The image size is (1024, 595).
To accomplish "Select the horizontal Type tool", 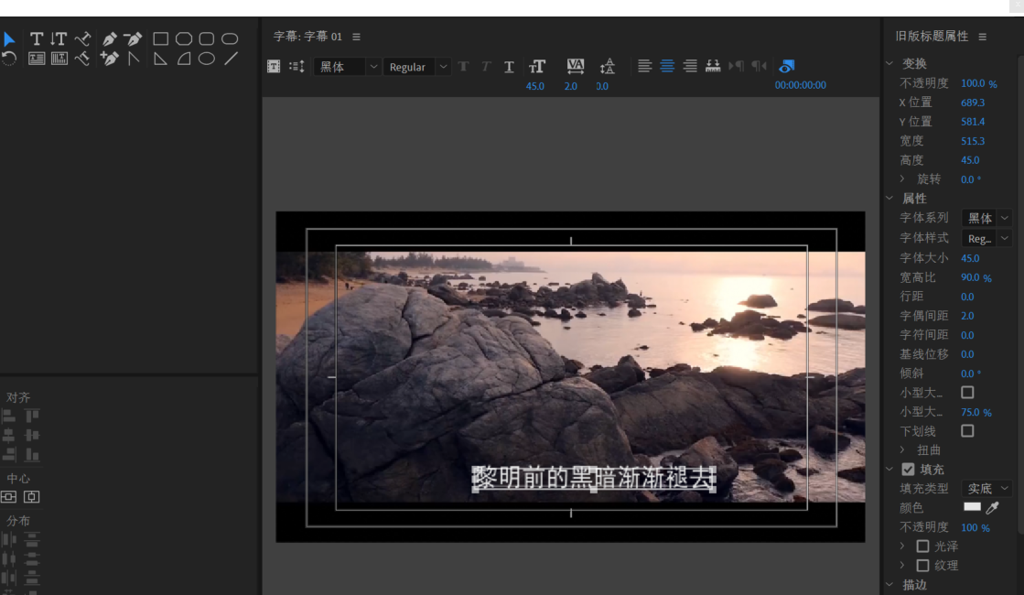I will [37, 38].
